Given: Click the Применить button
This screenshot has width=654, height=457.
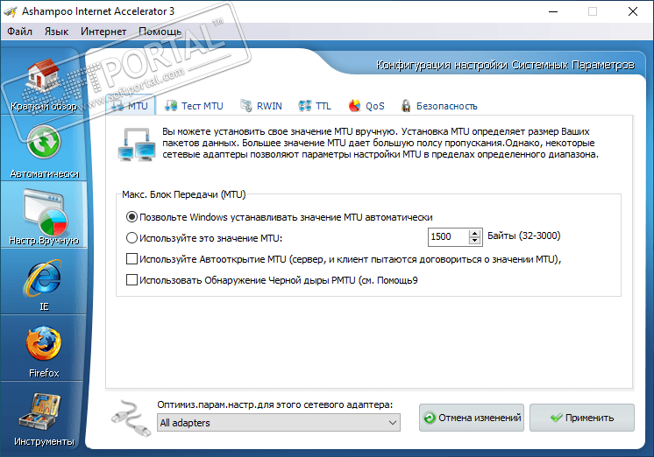Looking at the screenshot, I should pyautogui.click(x=582, y=418).
